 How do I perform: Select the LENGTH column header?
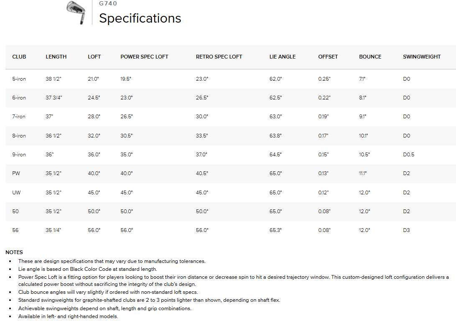[x=56, y=57]
